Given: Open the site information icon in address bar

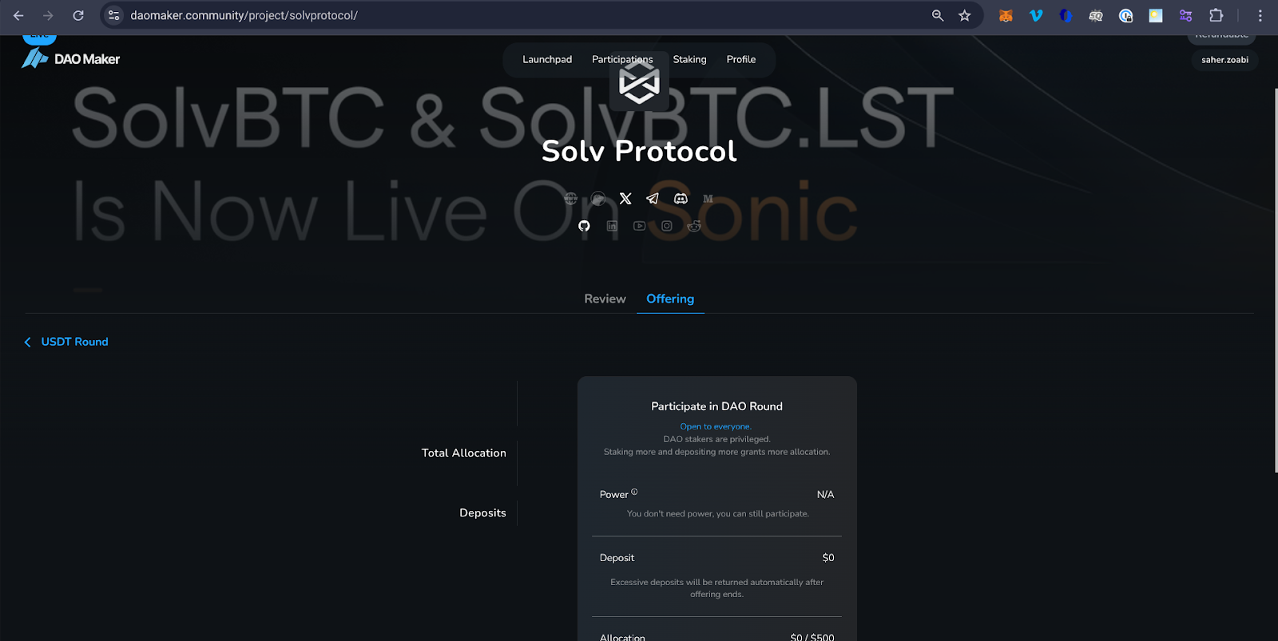Looking at the screenshot, I should (x=114, y=15).
